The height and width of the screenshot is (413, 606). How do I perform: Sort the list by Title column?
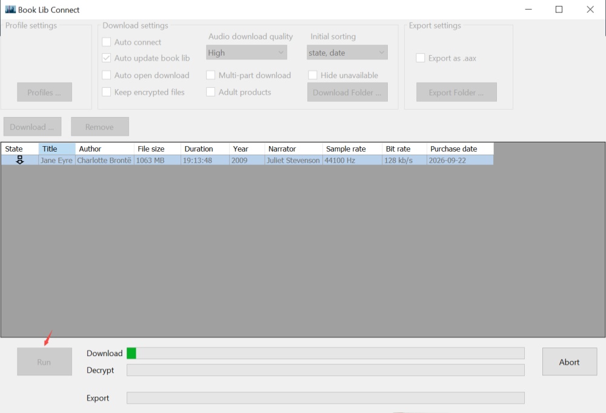coord(57,149)
